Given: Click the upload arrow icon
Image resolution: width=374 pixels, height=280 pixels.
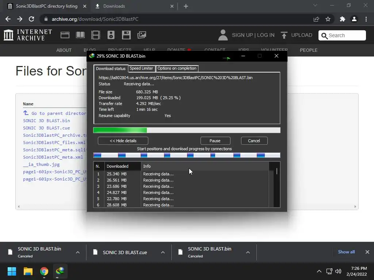Looking at the screenshot, I should pyautogui.click(x=284, y=35).
